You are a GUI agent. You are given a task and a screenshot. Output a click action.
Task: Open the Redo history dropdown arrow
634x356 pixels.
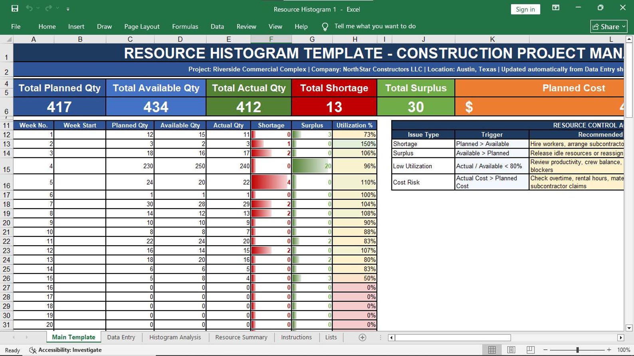click(57, 8)
